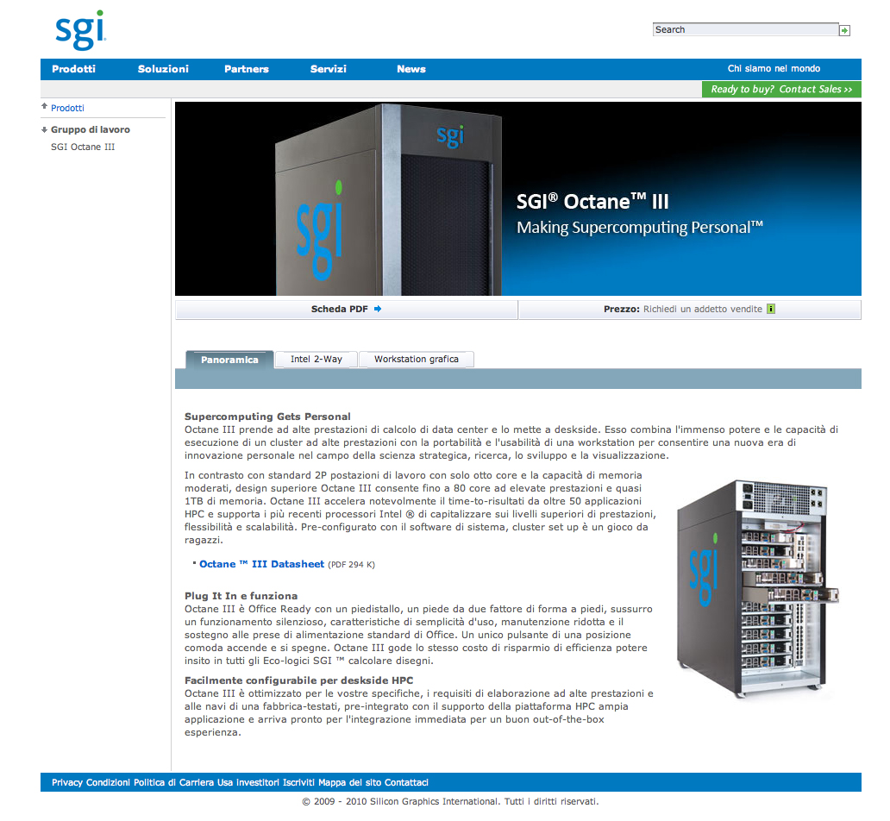This screenshot has width=890, height=821.
Task: Switch to the Intel 2-Way tab
Action: (317, 360)
